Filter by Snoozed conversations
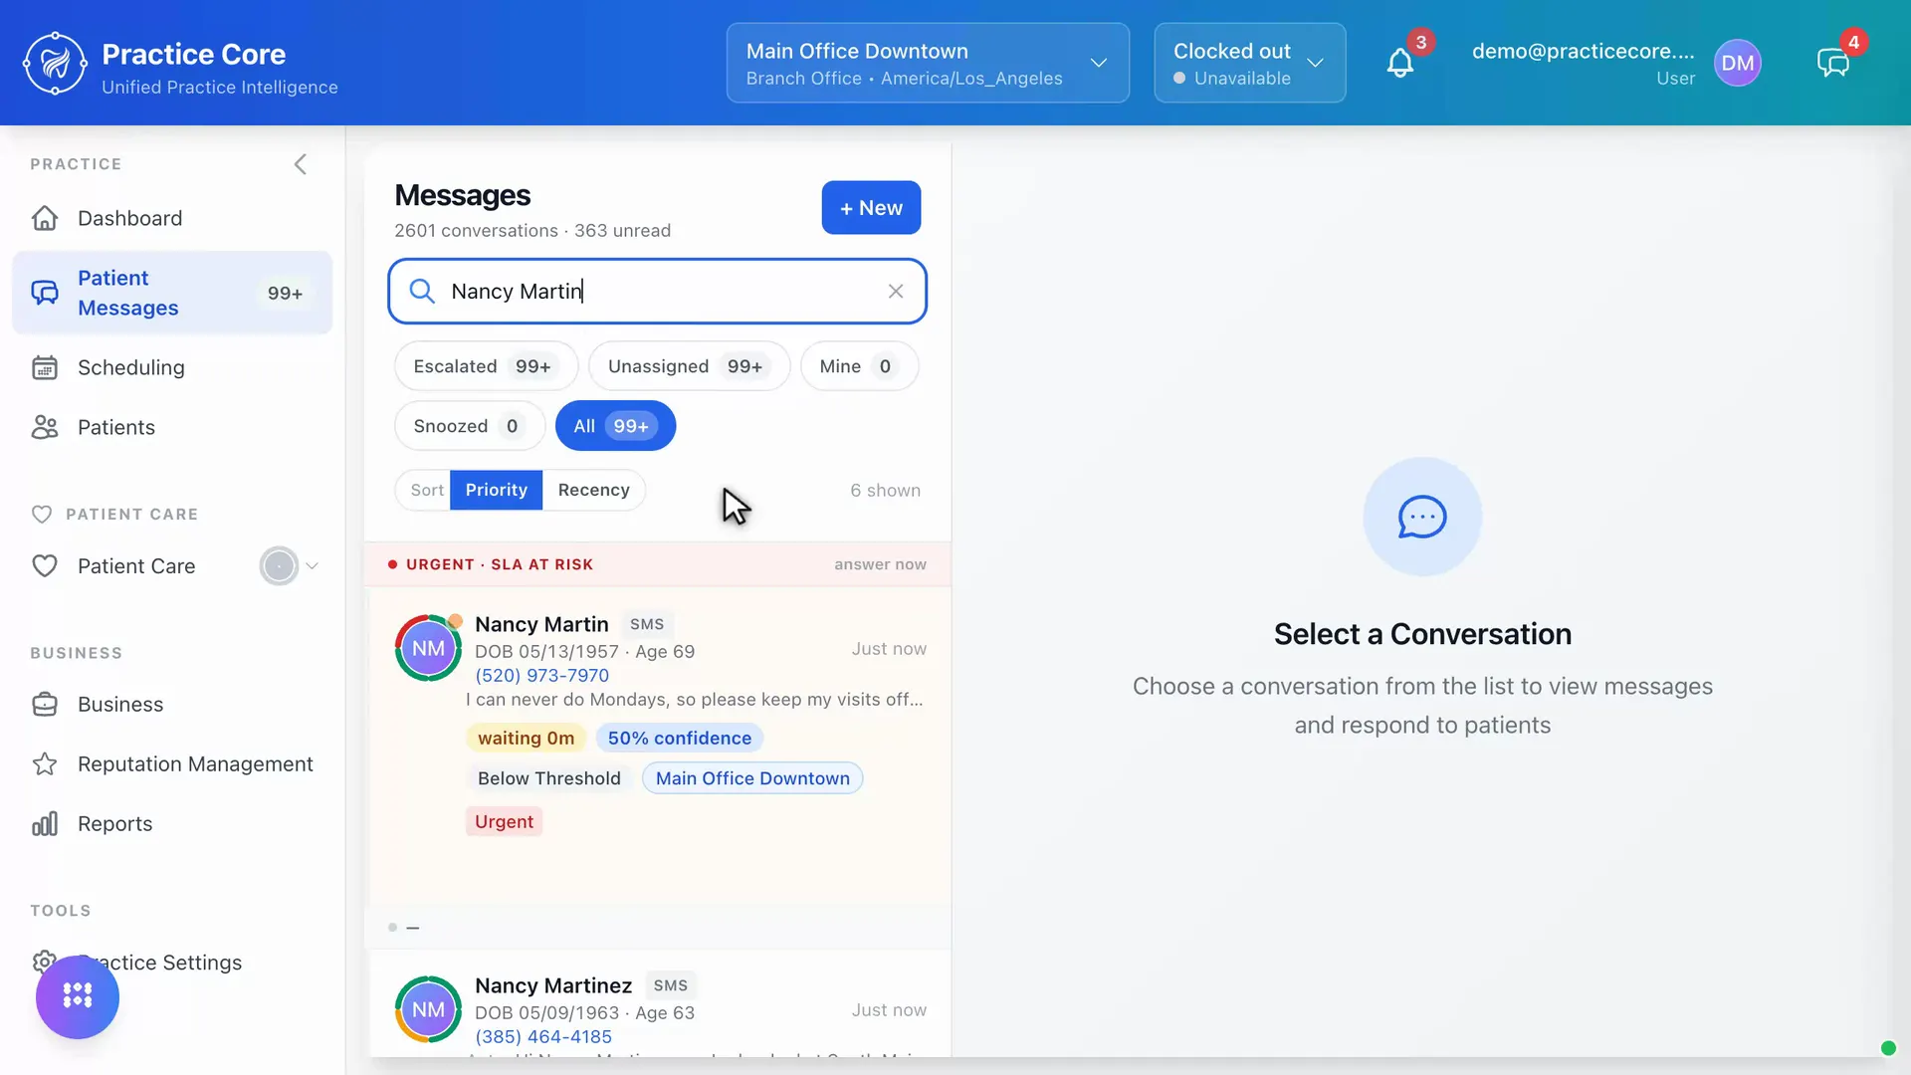 click(x=469, y=426)
